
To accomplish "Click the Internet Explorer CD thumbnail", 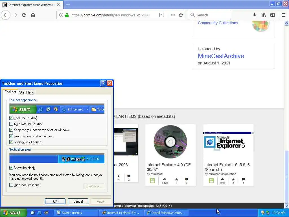I will coord(170,142).
